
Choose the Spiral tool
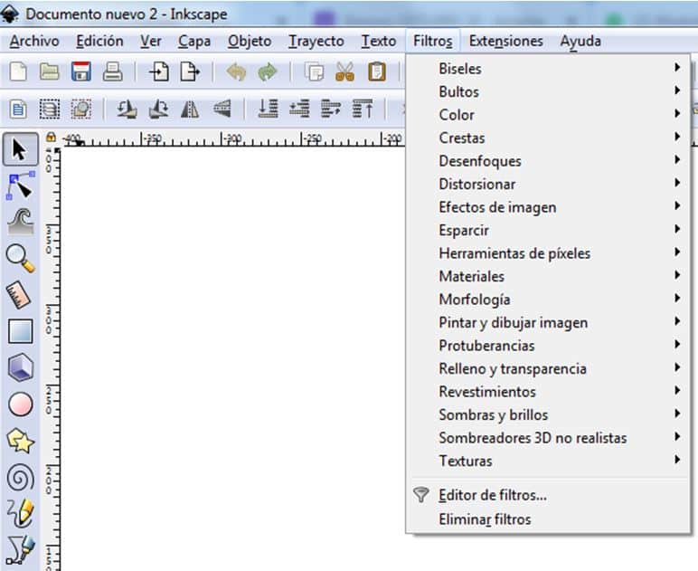(x=20, y=478)
